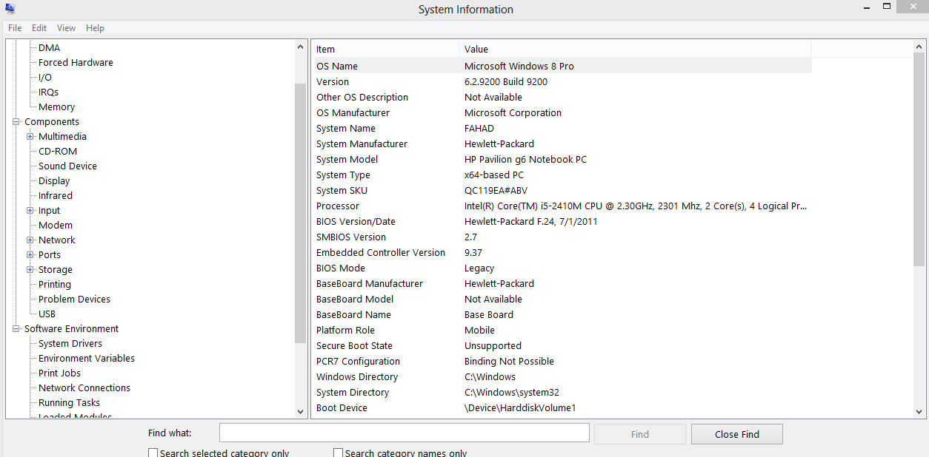Select Problem Devices in the tree

(74, 299)
